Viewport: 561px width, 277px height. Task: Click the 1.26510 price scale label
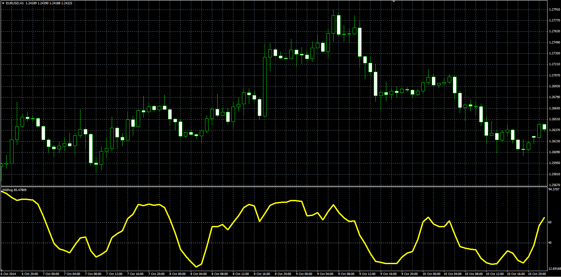click(554, 119)
